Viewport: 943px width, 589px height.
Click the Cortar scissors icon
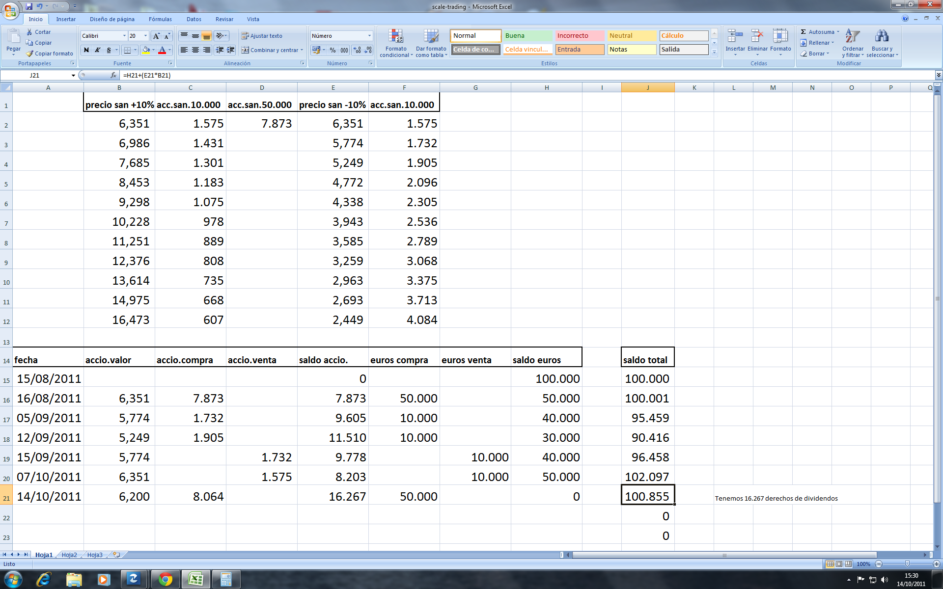(29, 32)
